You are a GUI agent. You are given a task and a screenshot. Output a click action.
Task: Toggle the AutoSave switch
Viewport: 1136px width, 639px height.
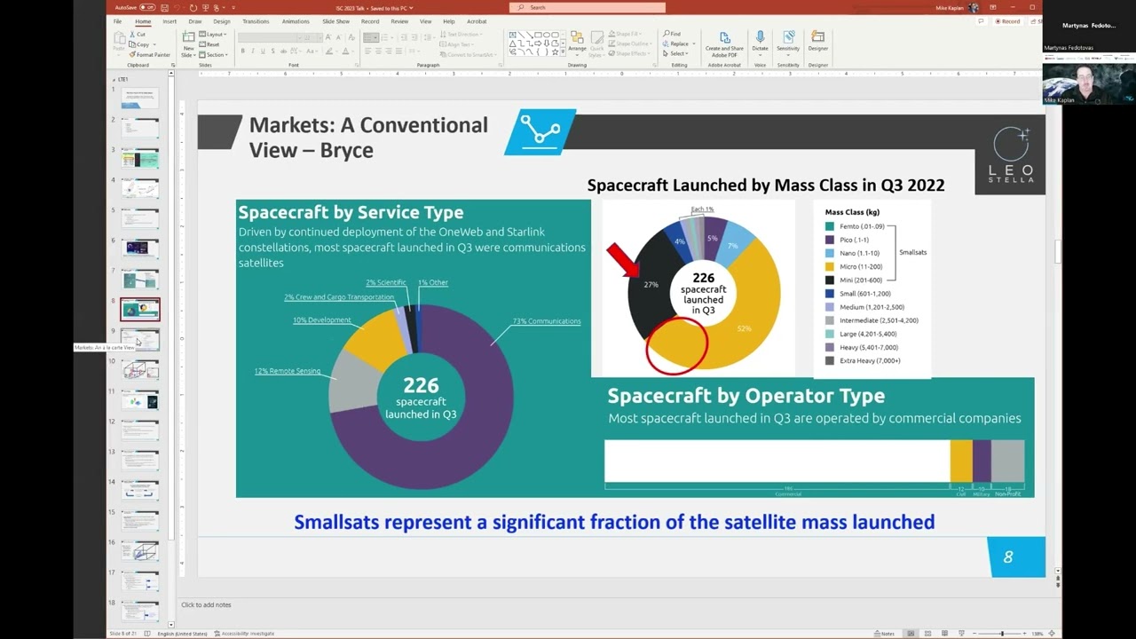(x=147, y=7)
